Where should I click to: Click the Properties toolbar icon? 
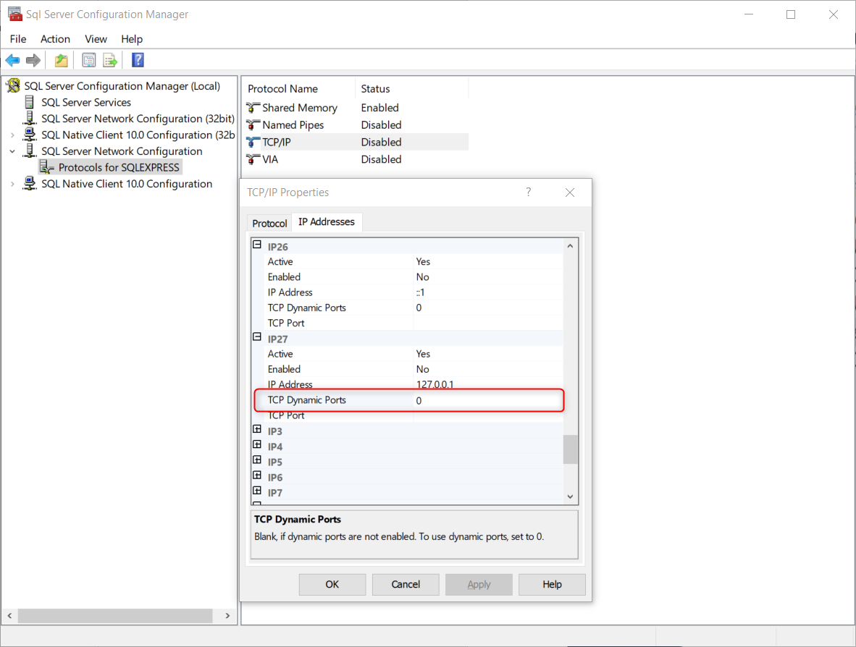[x=88, y=60]
